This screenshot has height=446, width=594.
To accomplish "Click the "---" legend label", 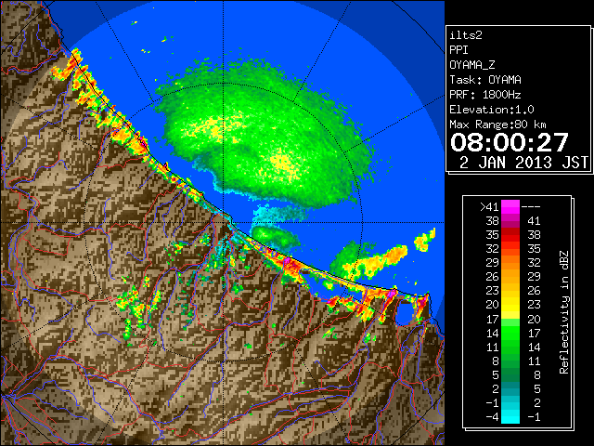I will [x=531, y=207].
